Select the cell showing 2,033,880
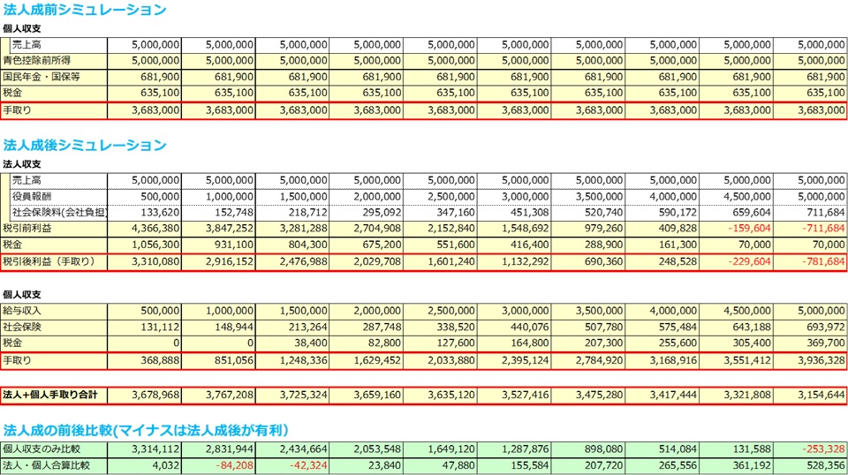The height and width of the screenshot is (475, 848). pos(440,360)
